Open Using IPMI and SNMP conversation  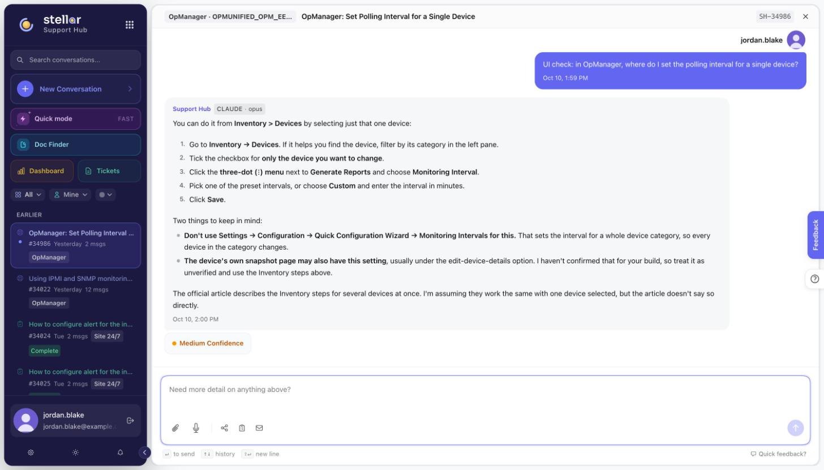coord(75,290)
